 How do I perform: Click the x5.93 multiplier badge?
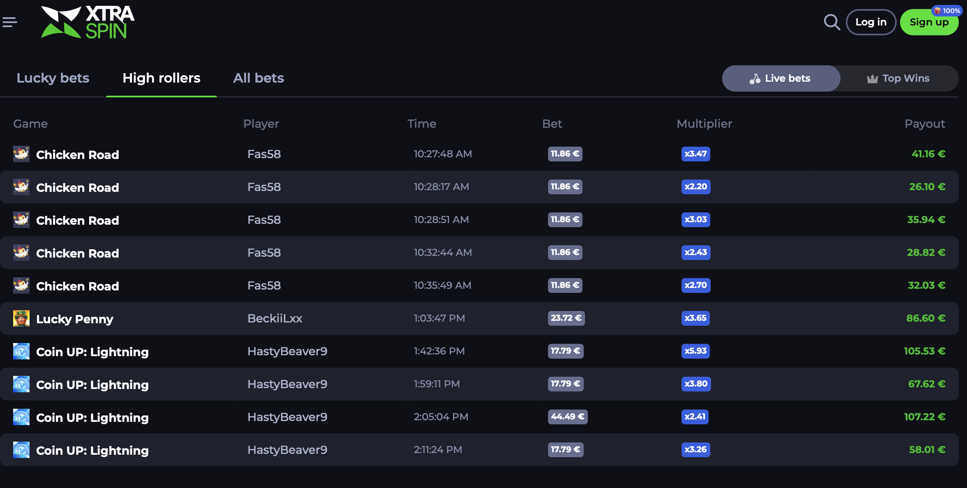695,351
